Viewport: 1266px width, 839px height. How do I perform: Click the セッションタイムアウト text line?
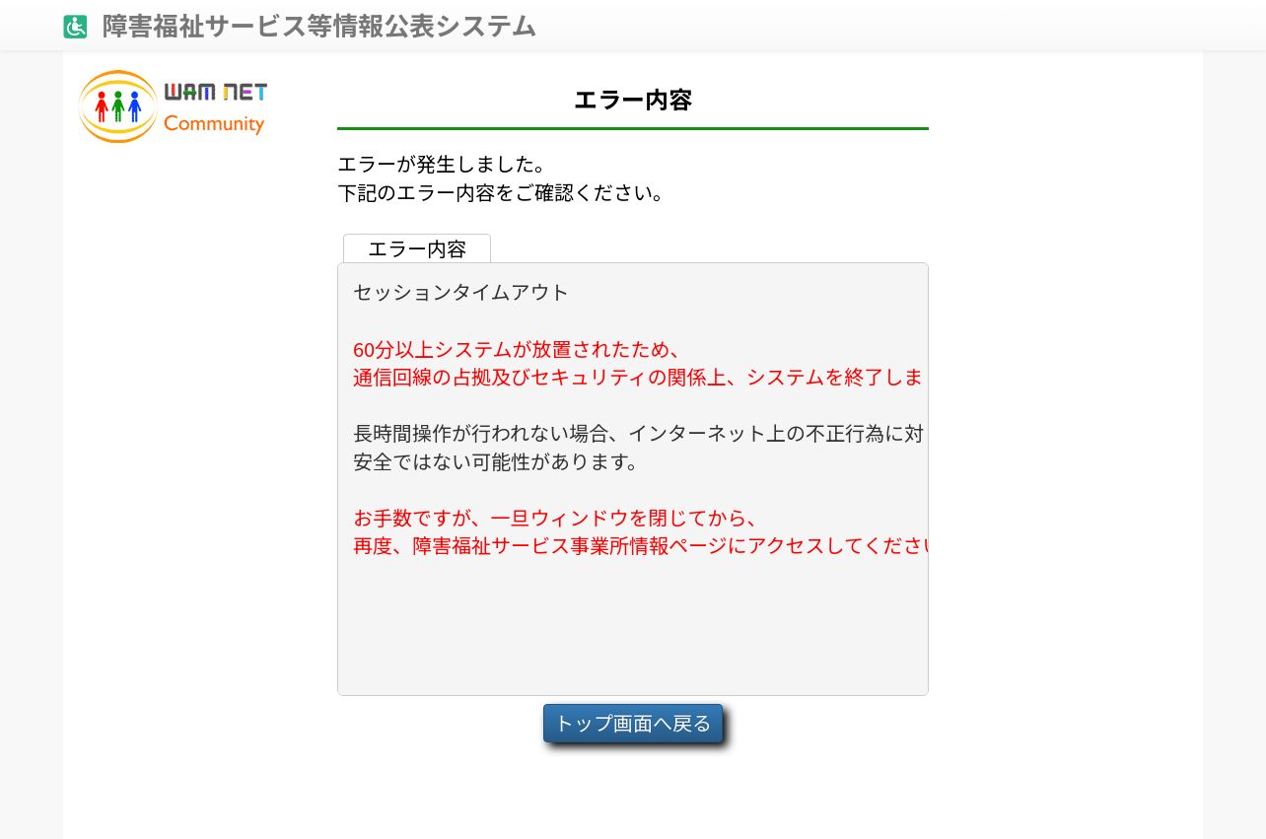point(461,292)
